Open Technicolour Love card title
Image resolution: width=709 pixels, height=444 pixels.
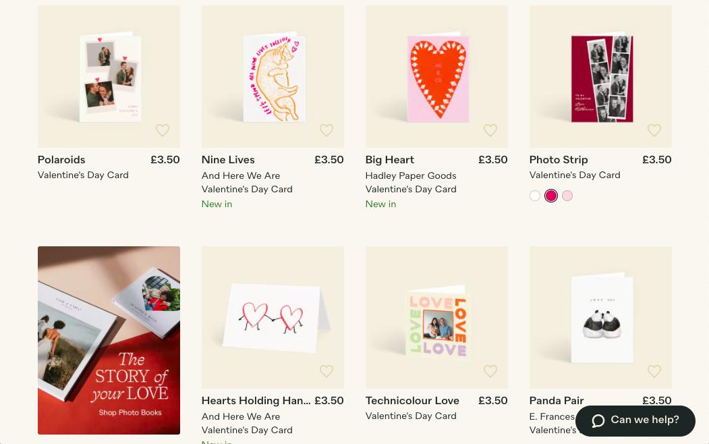412,401
